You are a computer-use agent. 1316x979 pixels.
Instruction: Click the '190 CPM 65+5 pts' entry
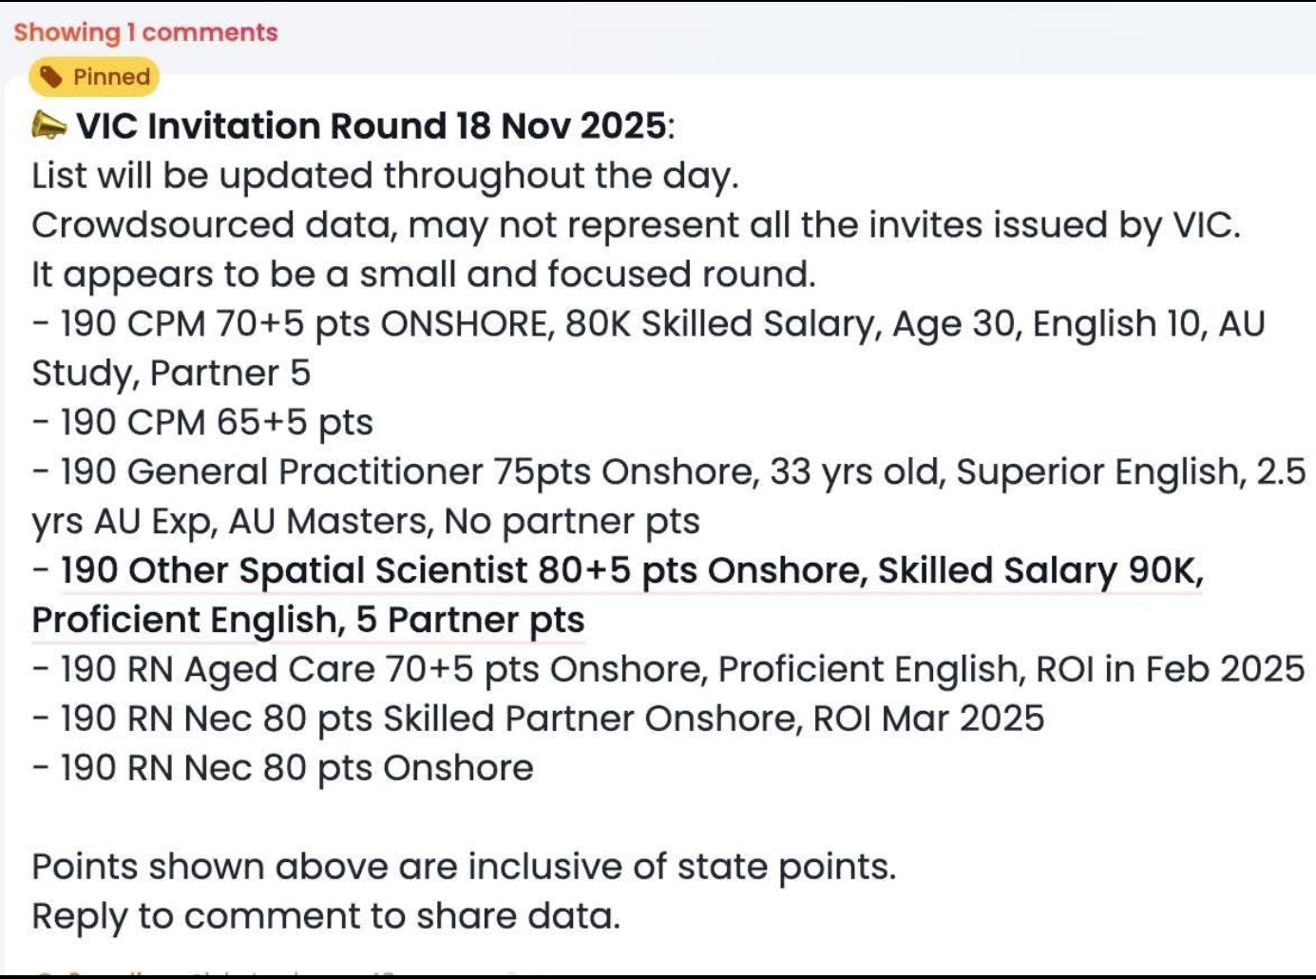tap(202, 423)
